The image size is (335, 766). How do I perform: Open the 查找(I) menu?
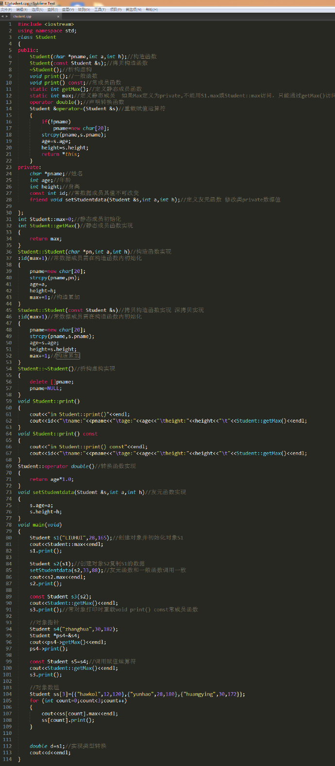[x=52, y=9]
